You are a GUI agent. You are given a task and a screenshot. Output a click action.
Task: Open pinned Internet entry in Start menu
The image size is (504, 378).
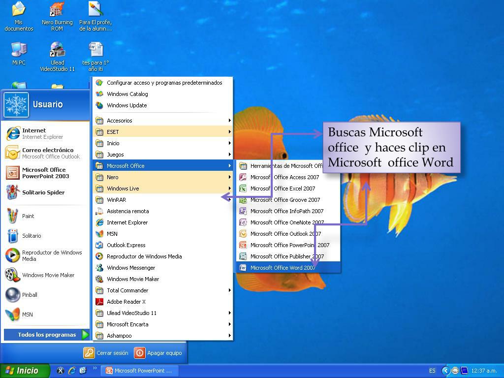pos(45,133)
